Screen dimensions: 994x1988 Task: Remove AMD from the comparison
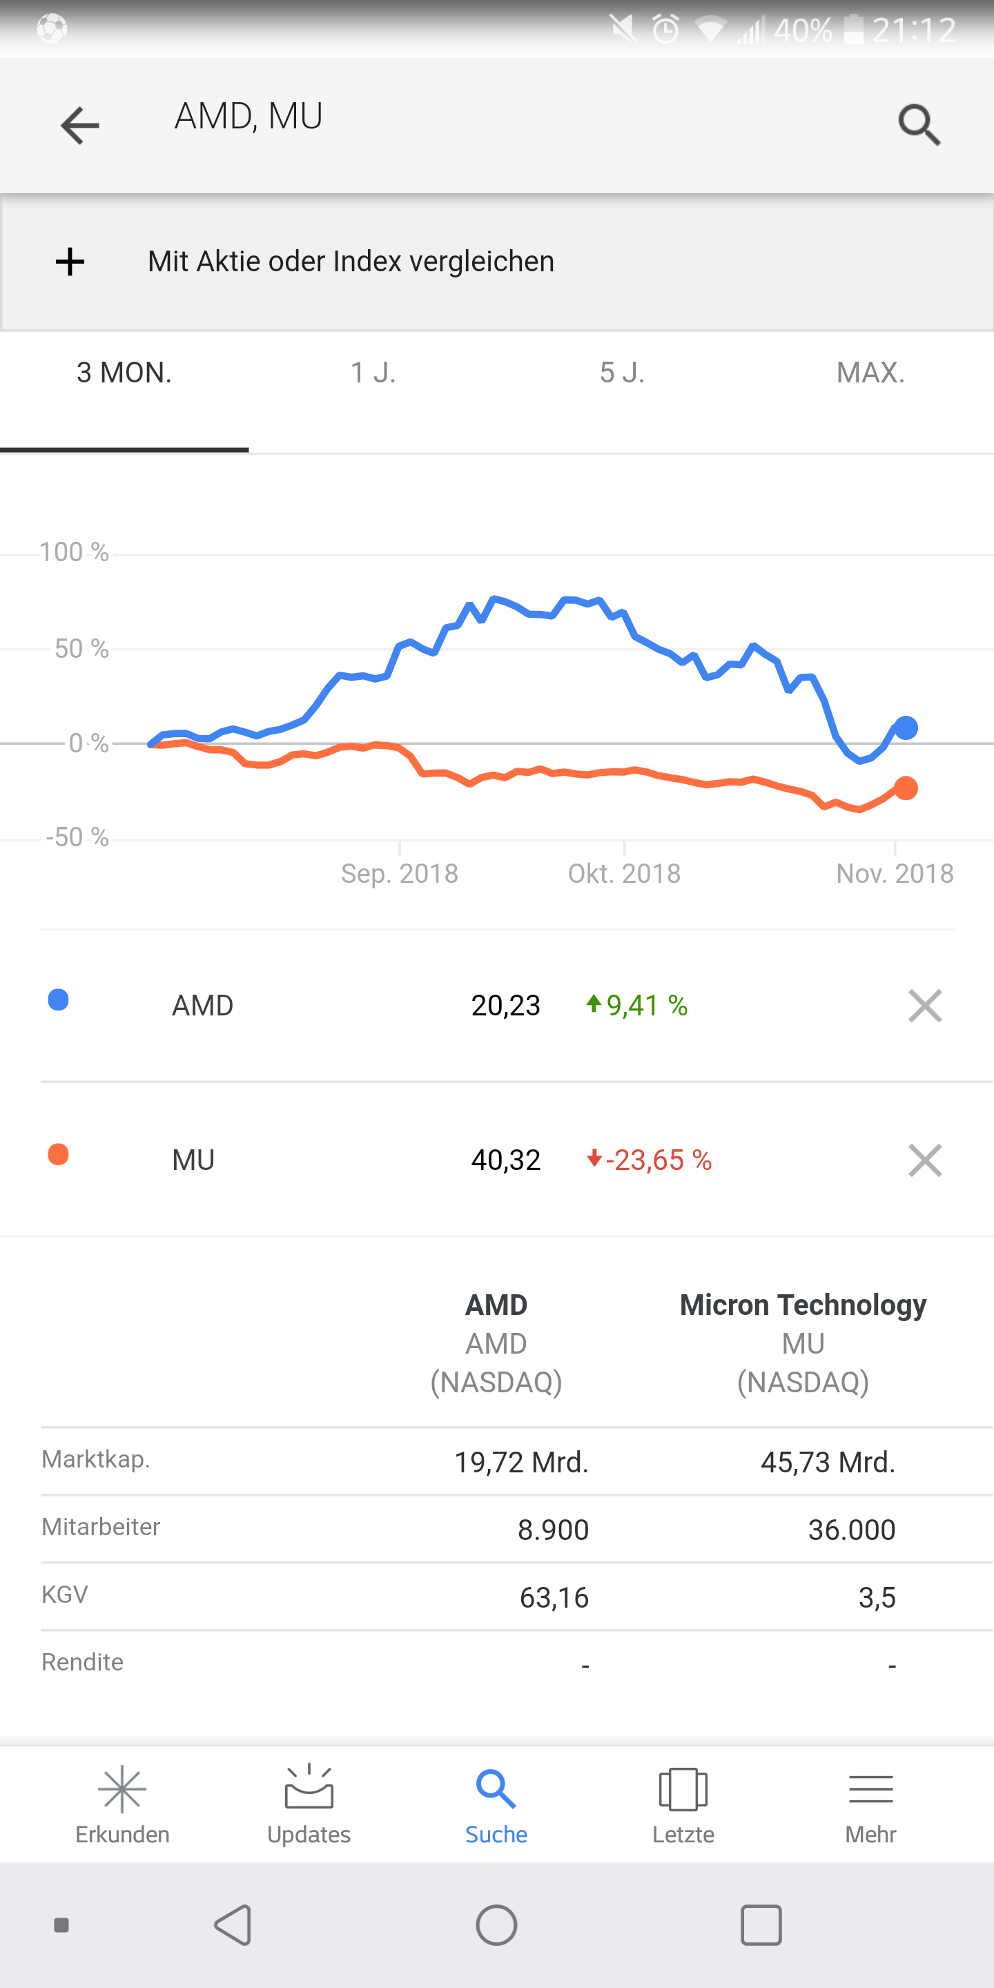coord(924,1006)
